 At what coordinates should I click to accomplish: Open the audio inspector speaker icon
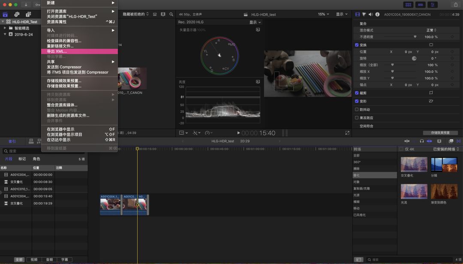pos(371,14)
